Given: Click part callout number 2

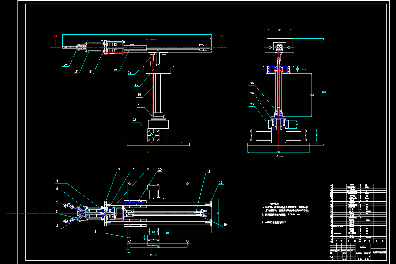Looking at the screenshot, I should click(57, 226).
